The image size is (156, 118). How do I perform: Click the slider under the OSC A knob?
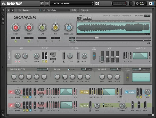16,38
